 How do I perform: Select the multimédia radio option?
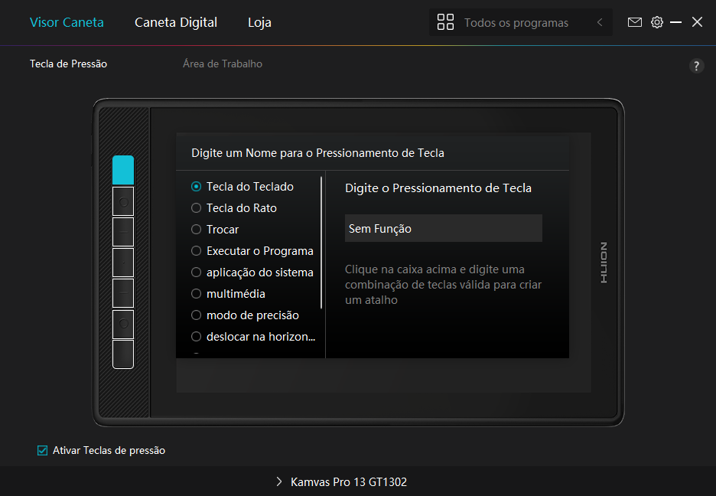click(197, 294)
